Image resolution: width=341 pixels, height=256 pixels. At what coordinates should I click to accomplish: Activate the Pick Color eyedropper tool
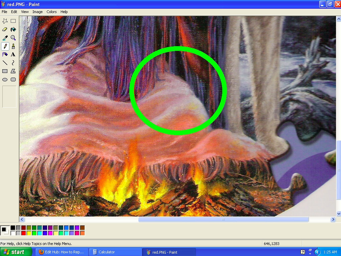coord(5,38)
